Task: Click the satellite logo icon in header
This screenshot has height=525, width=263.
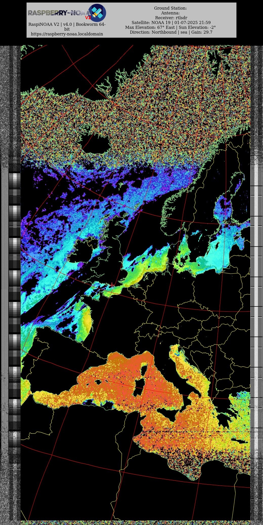Action: 97,13
